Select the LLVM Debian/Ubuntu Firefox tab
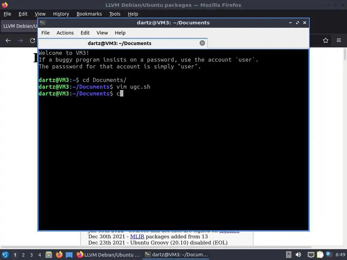 (19, 26)
